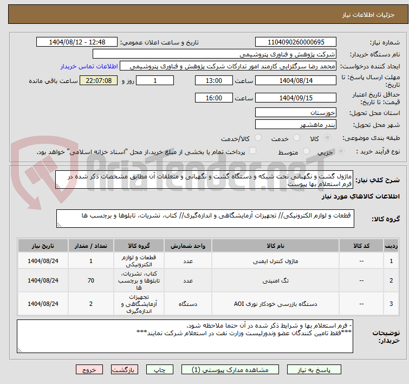Select the جزیی purchase process option
Viewport: 409px width, 384px height.
(332, 152)
